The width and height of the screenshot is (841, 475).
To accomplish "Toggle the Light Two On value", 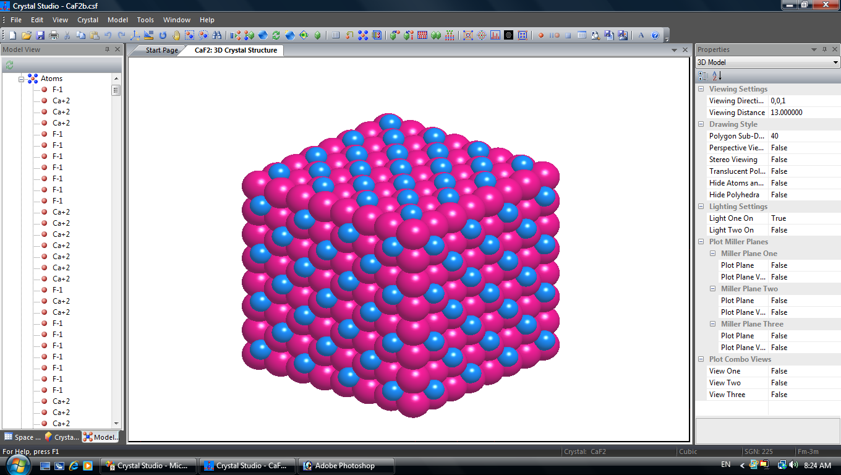I will pyautogui.click(x=779, y=230).
